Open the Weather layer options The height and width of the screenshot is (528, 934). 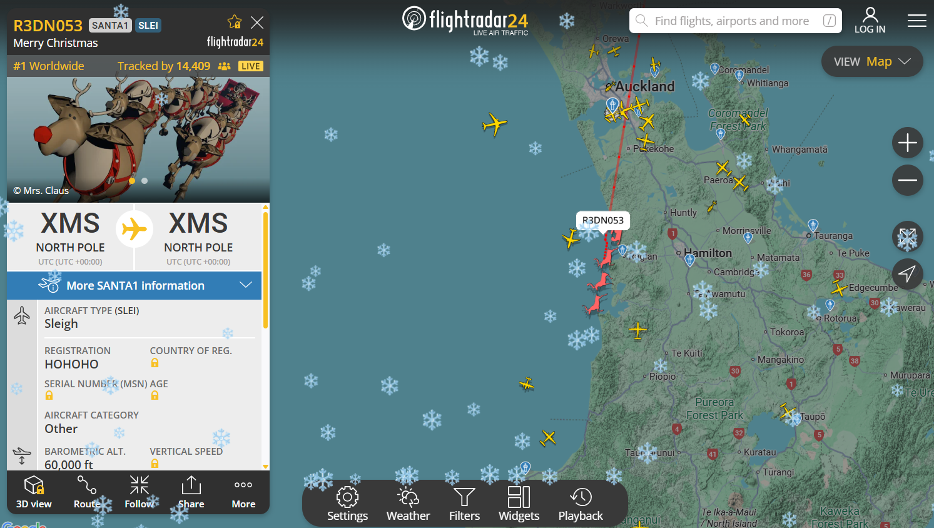click(408, 504)
